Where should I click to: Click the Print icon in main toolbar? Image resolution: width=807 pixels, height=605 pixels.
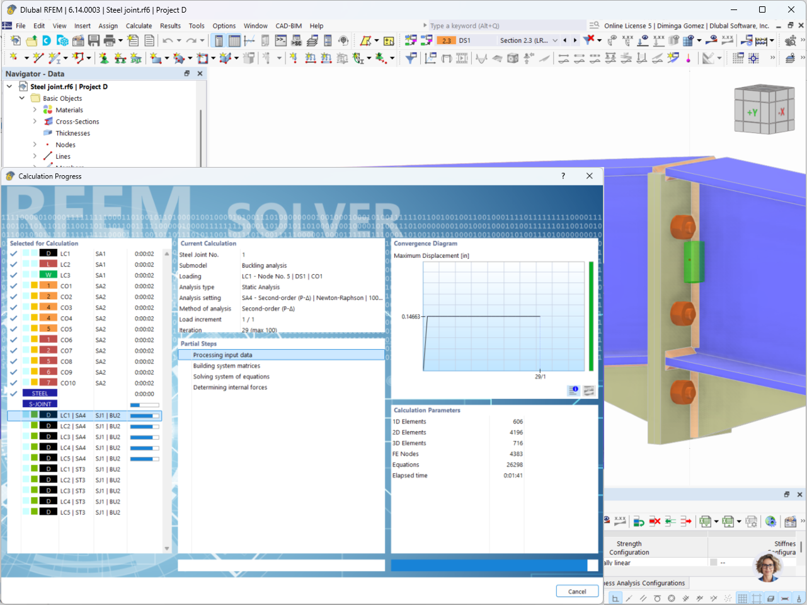(109, 40)
